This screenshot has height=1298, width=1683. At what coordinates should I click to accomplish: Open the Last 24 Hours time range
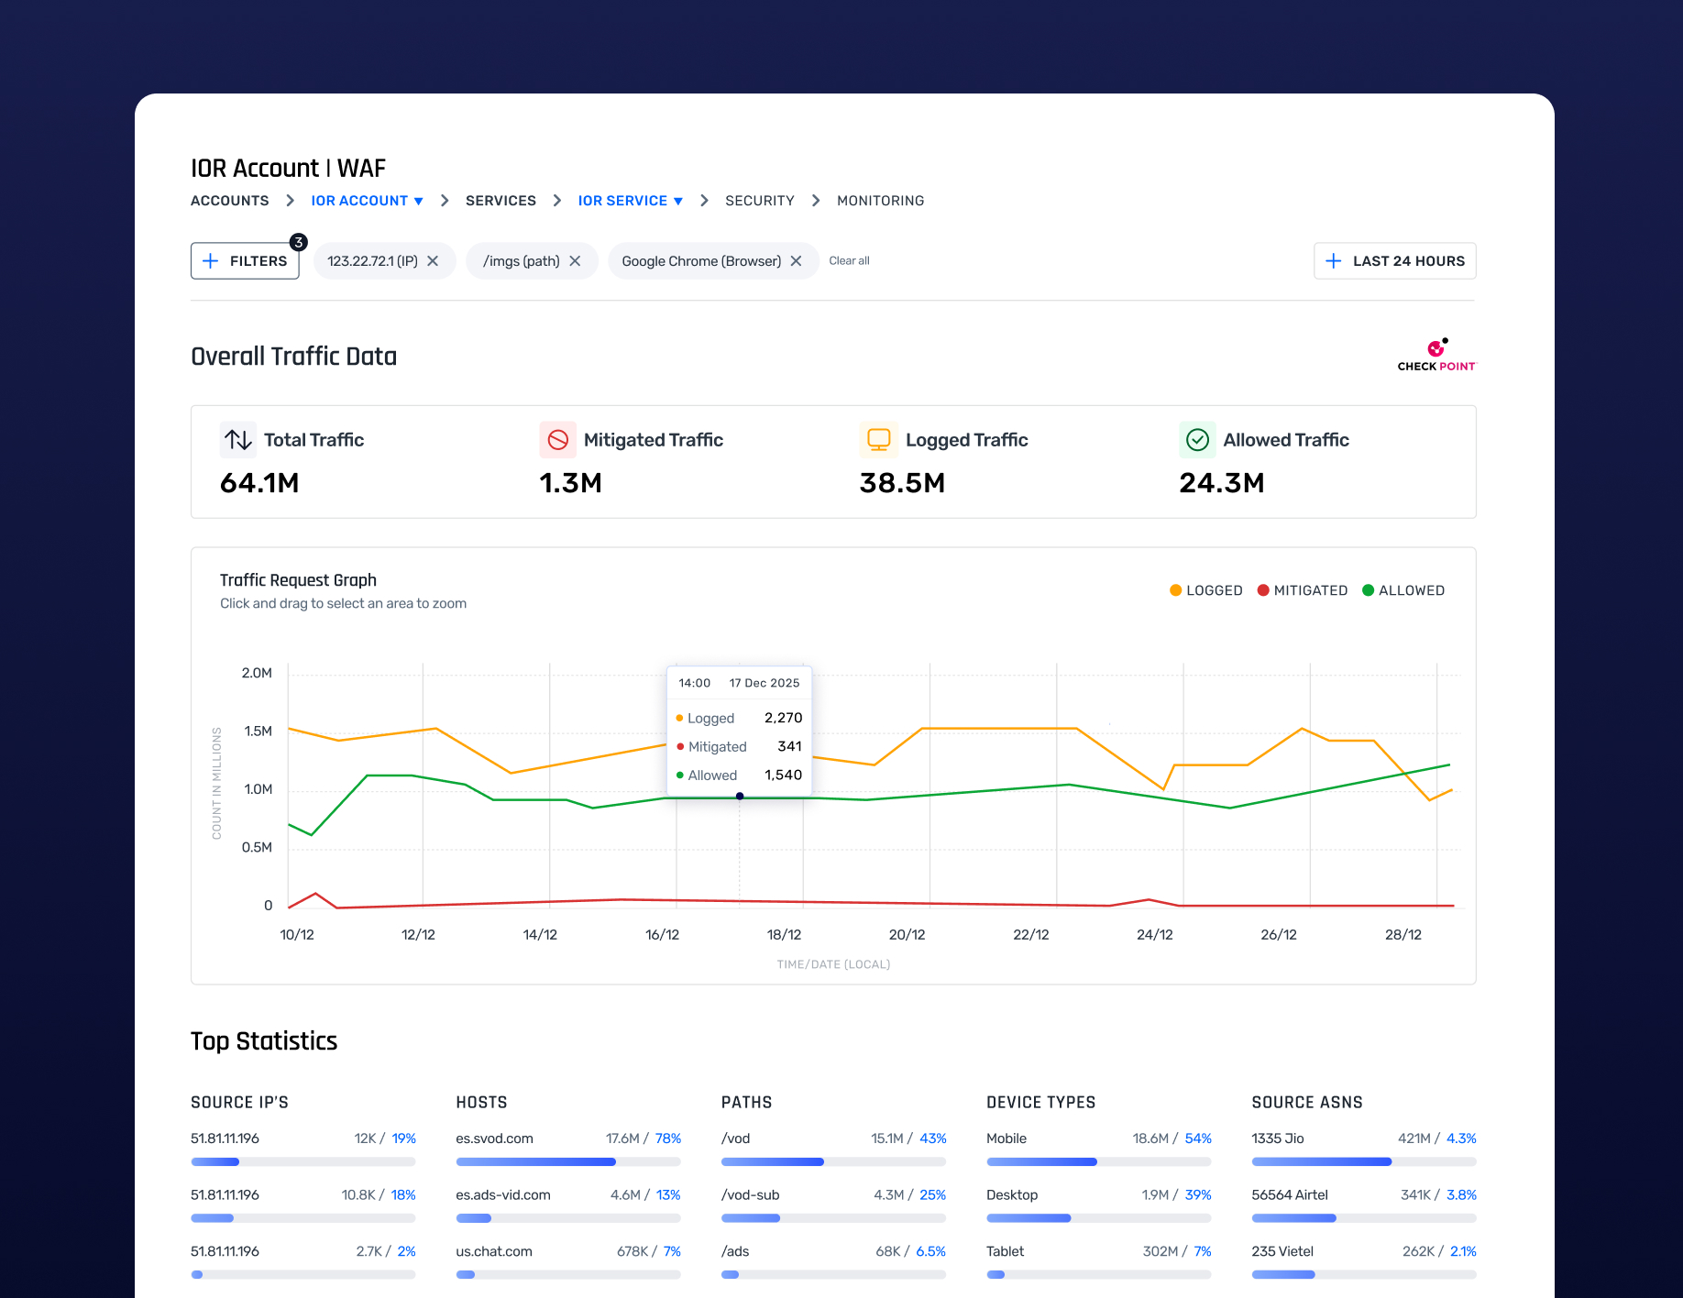(1394, 261)
